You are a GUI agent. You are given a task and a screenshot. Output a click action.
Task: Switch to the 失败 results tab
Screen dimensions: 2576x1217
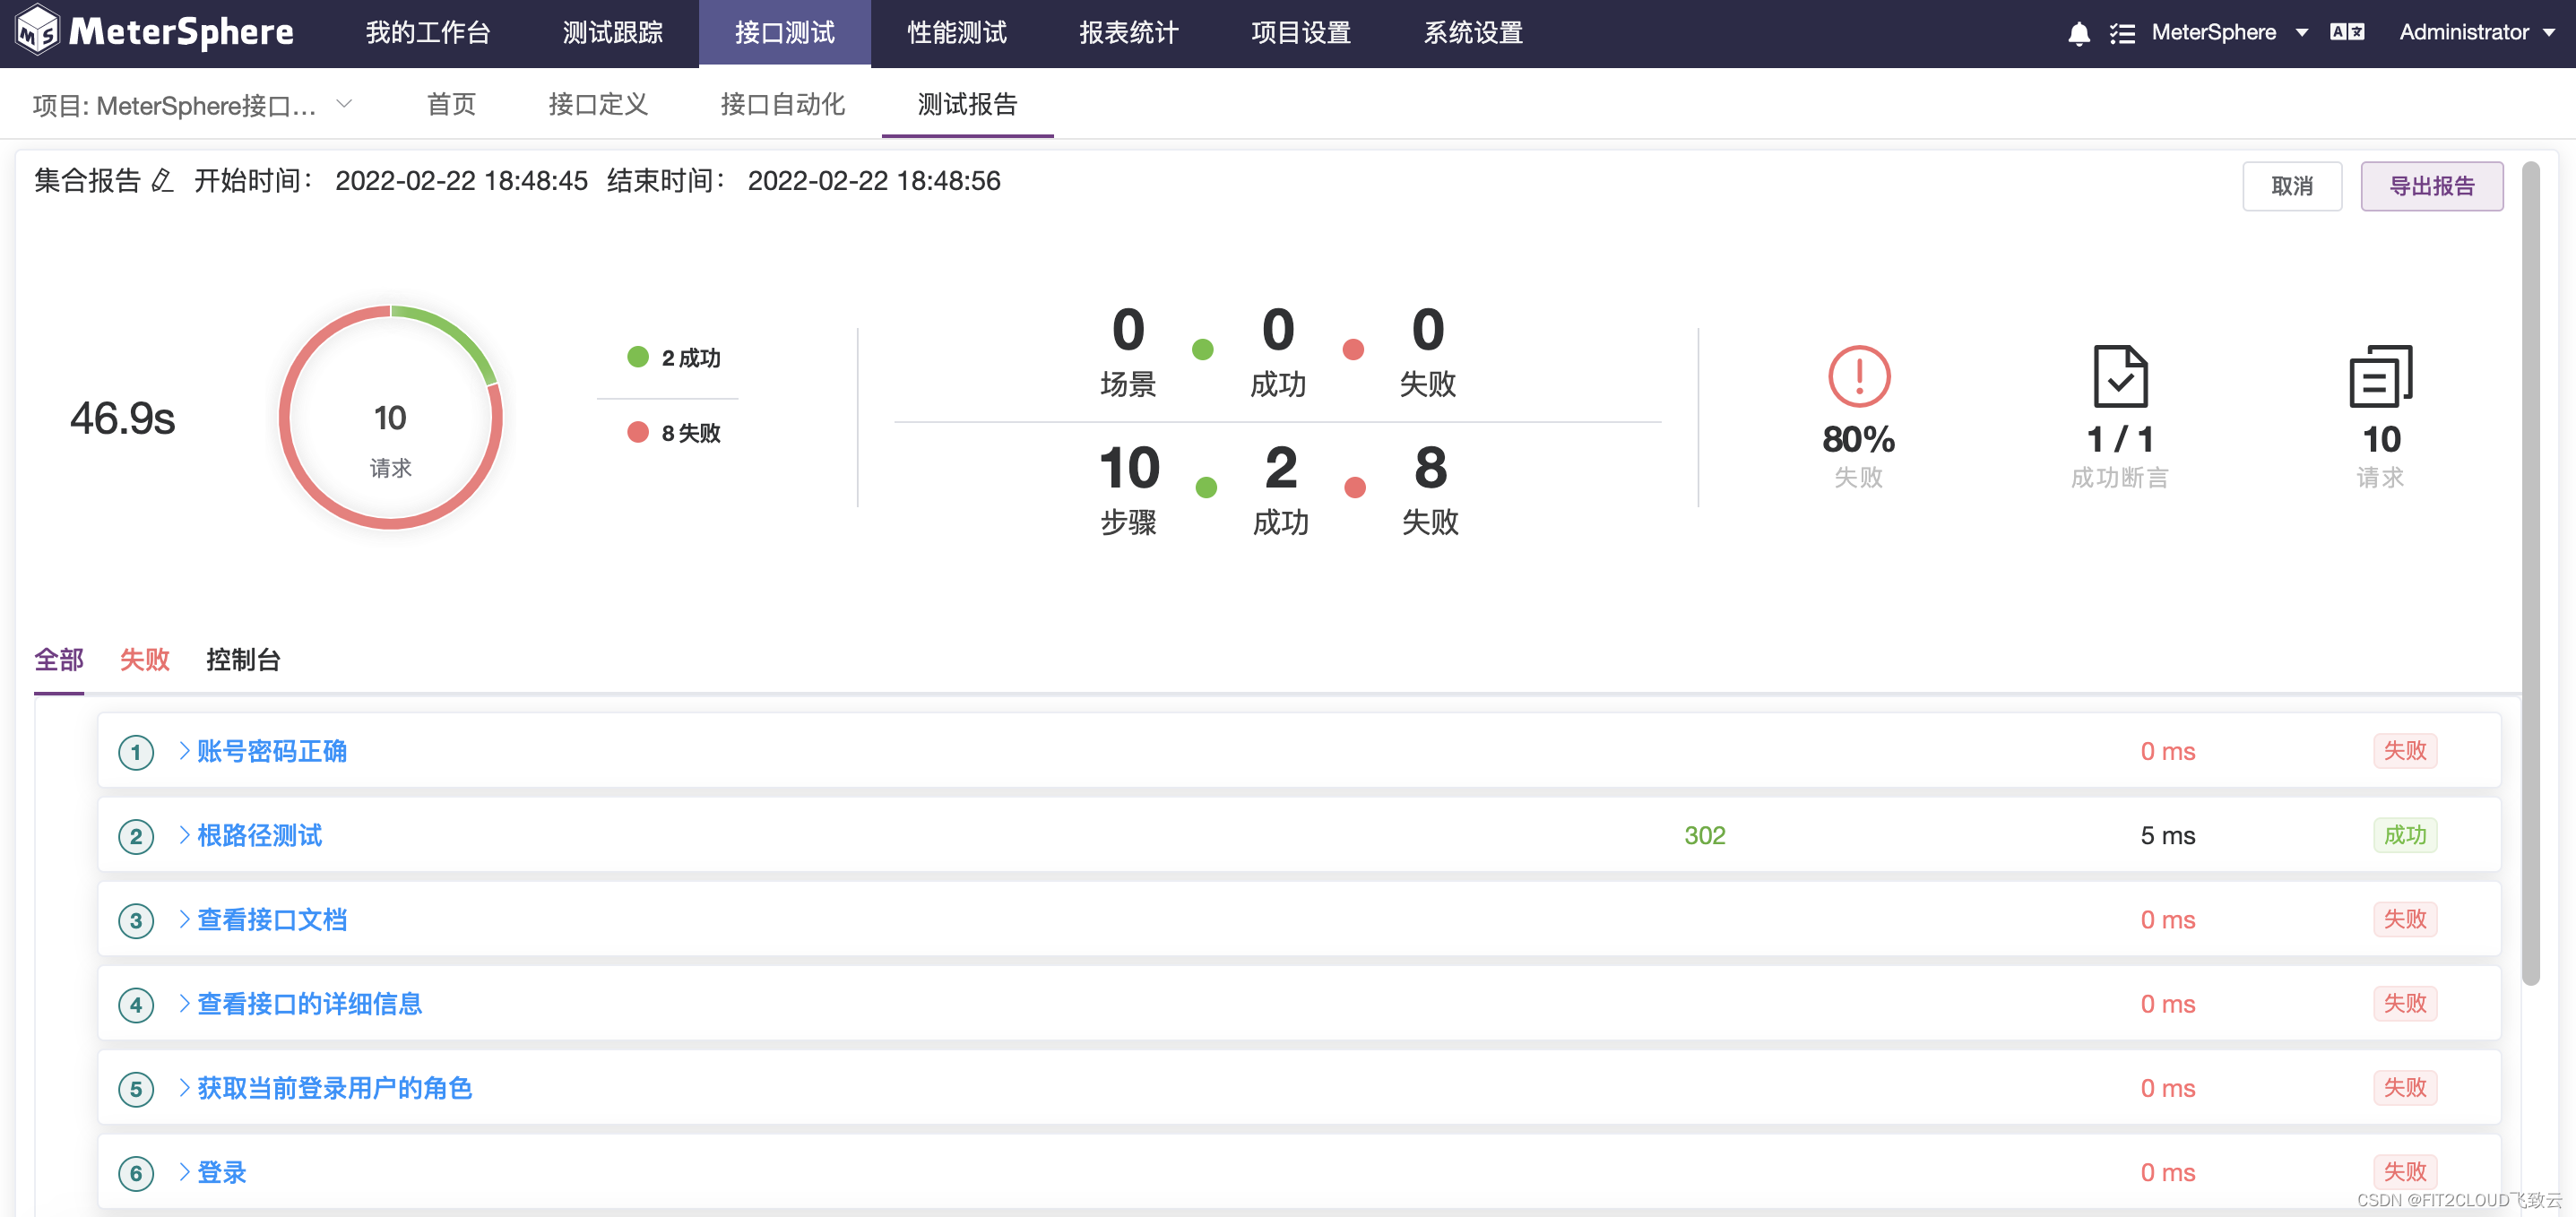click(144, 659)
